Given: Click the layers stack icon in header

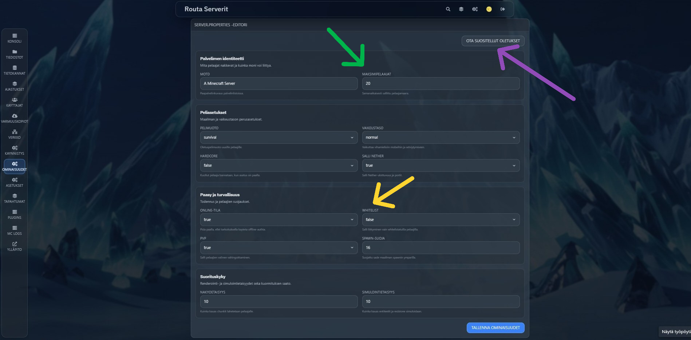Looking at the screenshot, I should click(x=461, y=9).
